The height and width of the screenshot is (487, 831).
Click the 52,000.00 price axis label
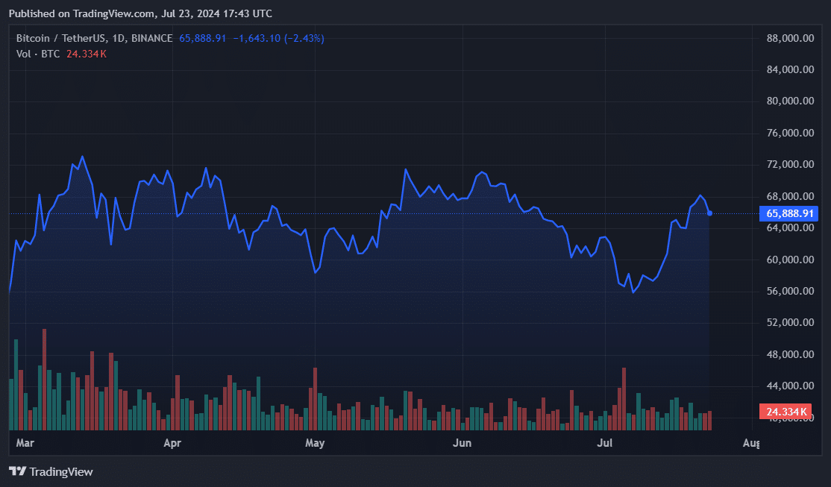pos(790,322)
